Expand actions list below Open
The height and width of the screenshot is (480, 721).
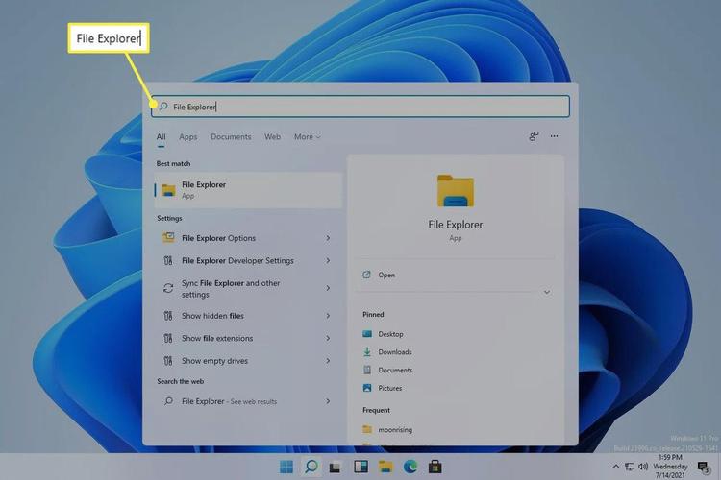[547, 292]
